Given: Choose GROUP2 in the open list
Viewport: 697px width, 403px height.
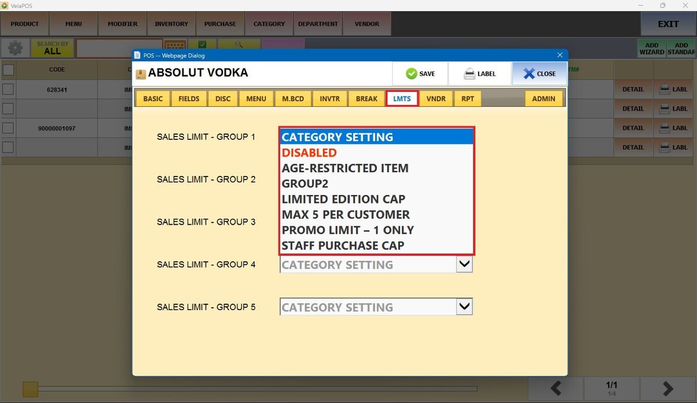Looking at the screenshot, I should (376, 183).
